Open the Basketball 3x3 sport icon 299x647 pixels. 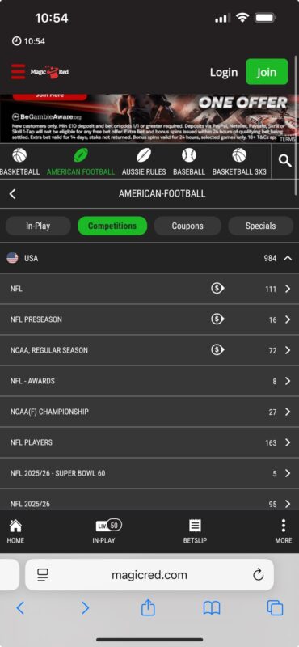pos(239,155)
